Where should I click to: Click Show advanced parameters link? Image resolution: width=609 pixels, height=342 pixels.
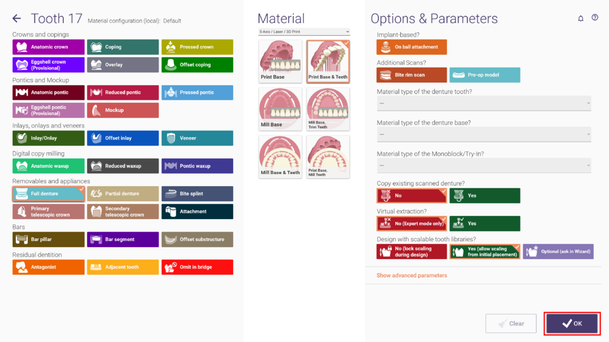point(412,275)
